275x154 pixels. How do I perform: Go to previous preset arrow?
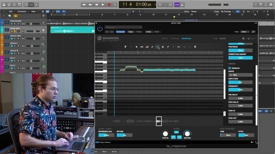(x=107, y=32)
